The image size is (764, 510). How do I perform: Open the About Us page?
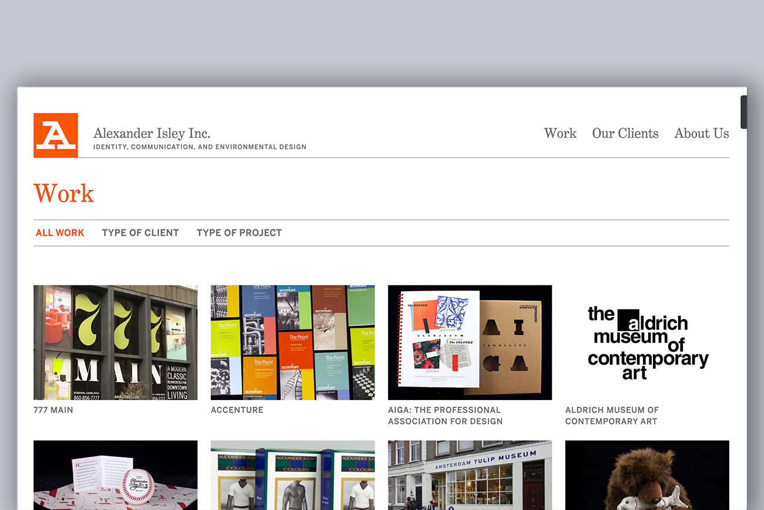coord(702,134)
